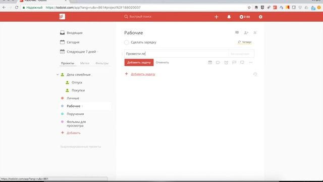Click the Добавить задачу link below editor
The height and width of the screenshot is (182, 323).
click(143, 74)
